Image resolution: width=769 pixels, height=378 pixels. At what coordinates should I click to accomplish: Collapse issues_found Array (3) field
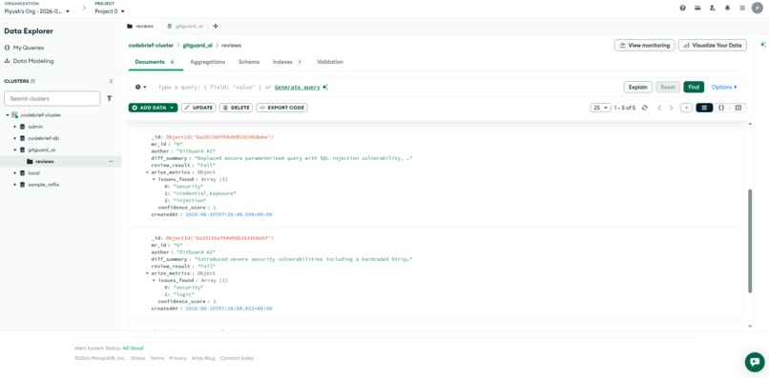(x=154, y=179)
